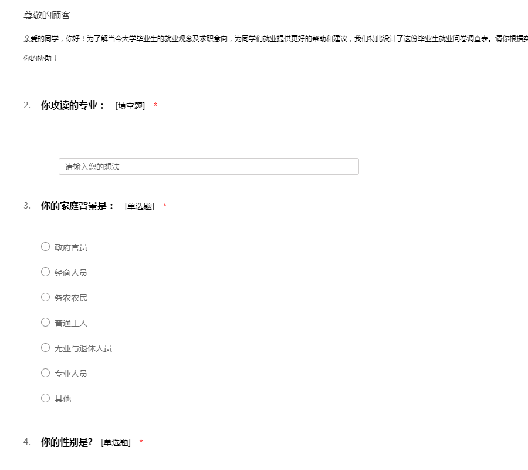
Task: Click question 2 title 你攻读的专业
Action: [73, 106]
